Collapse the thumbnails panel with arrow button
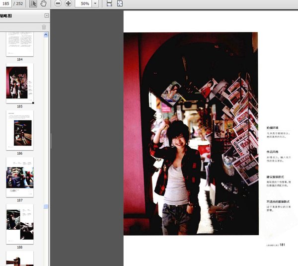 47,15
